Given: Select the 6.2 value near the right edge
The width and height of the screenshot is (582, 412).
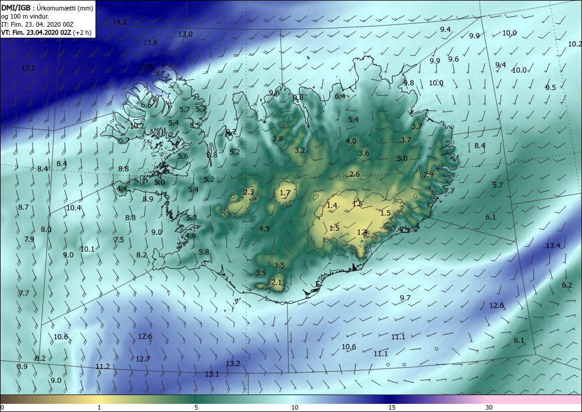Looking at the screenshot, I should click(567, 285).
